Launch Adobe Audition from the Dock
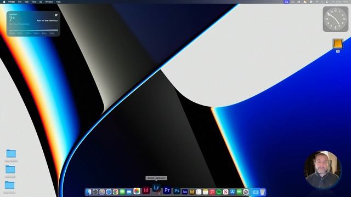This screenshot has width=351, height=197. point(185,192)
